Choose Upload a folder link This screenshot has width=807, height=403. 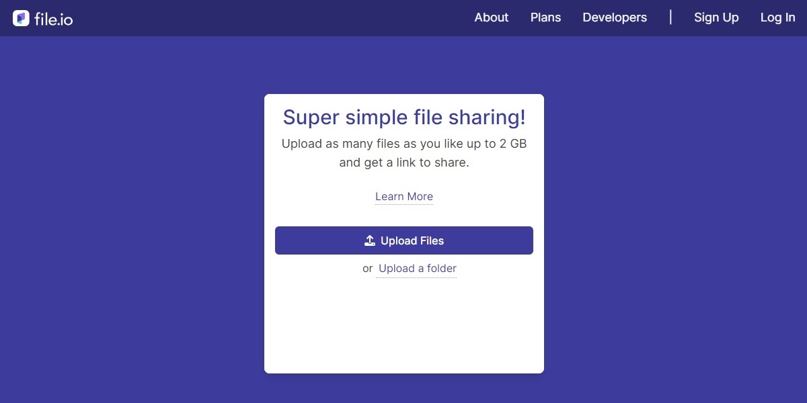click(x=417, y=269)
